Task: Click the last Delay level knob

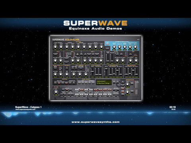Action: (x=101, y=47)
